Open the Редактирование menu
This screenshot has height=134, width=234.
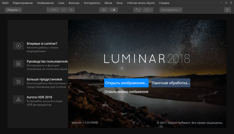pyautogui.click(x=23, y=3)
